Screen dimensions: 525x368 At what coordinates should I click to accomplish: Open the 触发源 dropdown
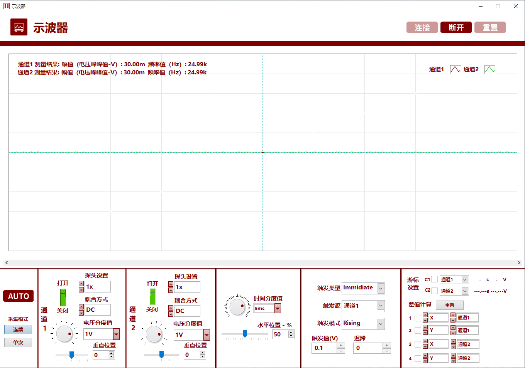pos(381,306)
